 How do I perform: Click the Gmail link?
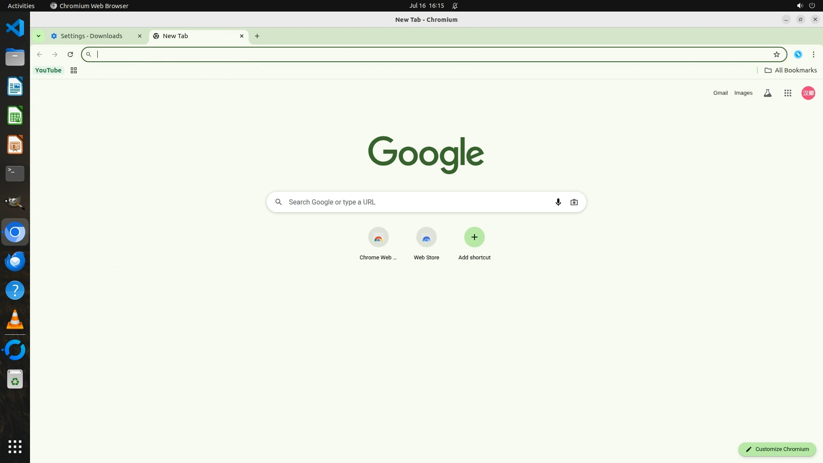pos(720,93)
